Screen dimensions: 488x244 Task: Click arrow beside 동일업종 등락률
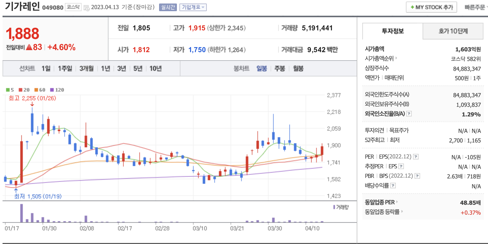(402, 211)
